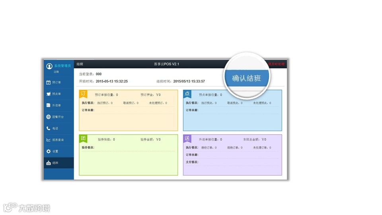Click shift end time 2015/05/13 15:33:57
Screen dimensions: 382x215
[x=189, y=81]
